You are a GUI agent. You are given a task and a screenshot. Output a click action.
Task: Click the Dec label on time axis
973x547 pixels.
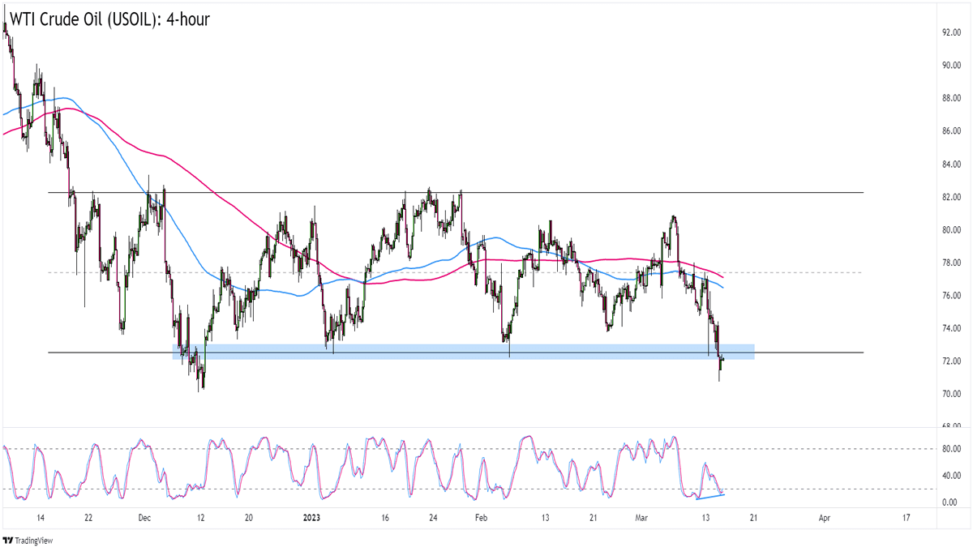pyautogui.click(x=143, y=518)
